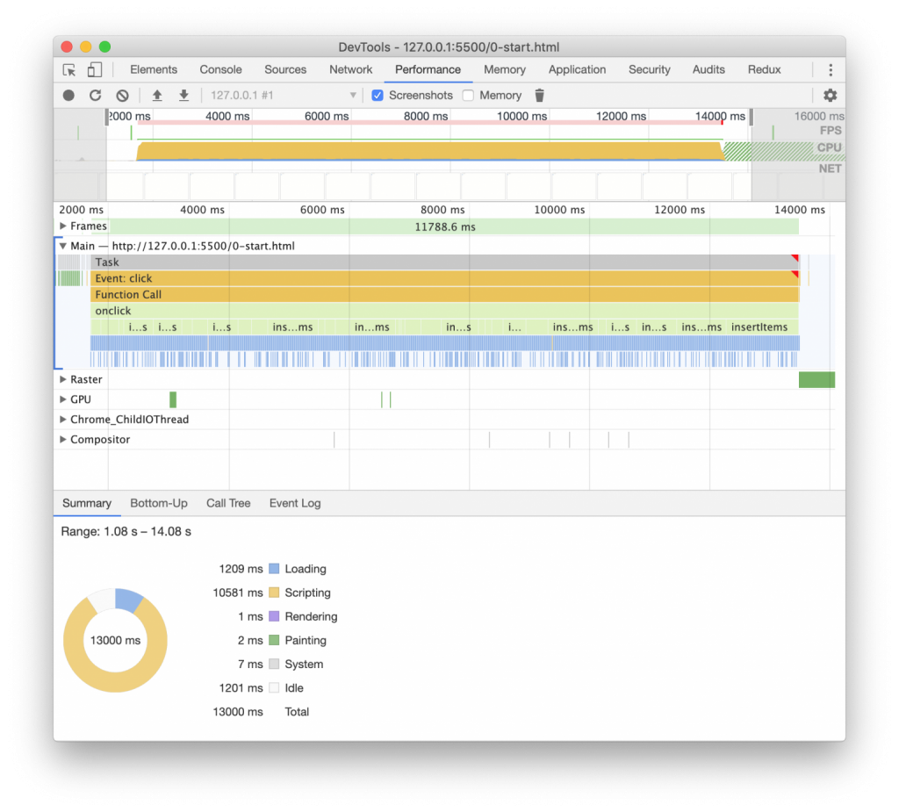Click the 13000 ms donut chart
This screenshot has width=899, height=812.
tap(115, 640)
